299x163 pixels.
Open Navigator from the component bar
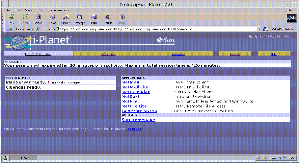(264, 158)
